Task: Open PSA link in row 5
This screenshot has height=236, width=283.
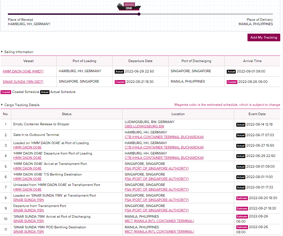Action: point(157,168)
